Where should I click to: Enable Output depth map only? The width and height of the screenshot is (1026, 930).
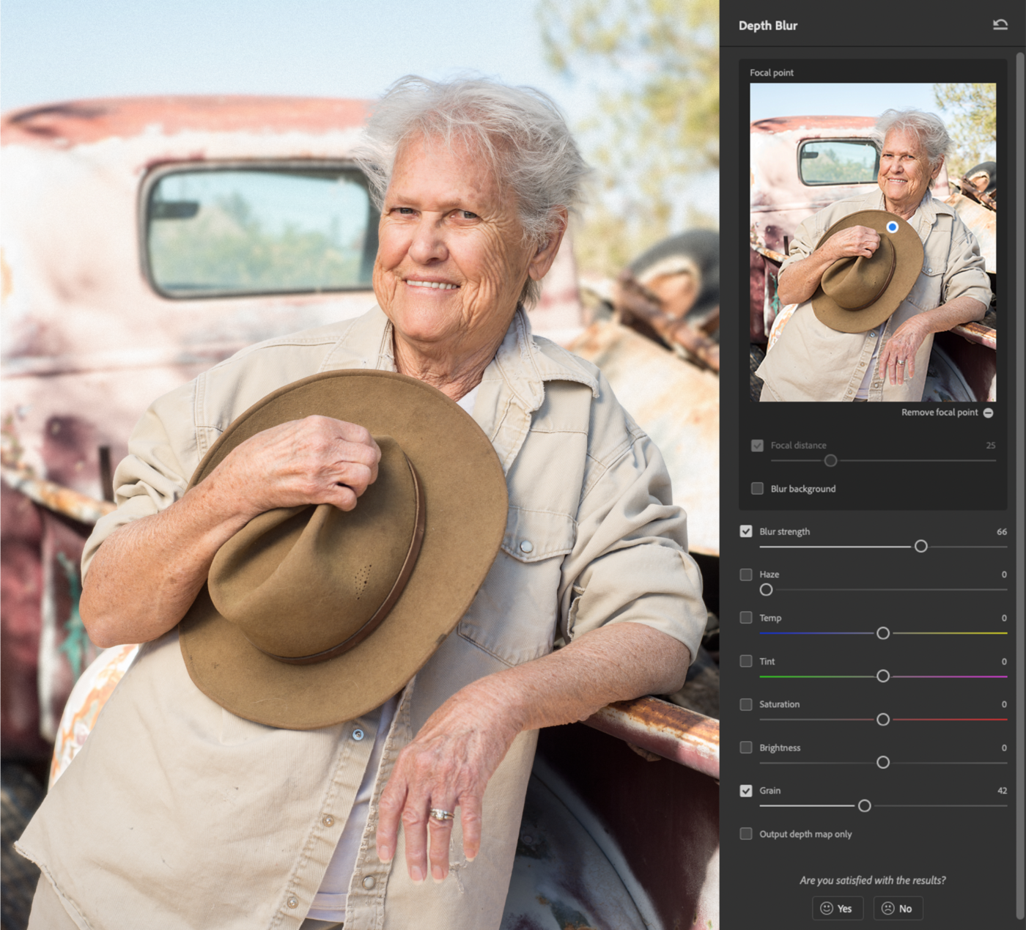[x=746, y=833]
